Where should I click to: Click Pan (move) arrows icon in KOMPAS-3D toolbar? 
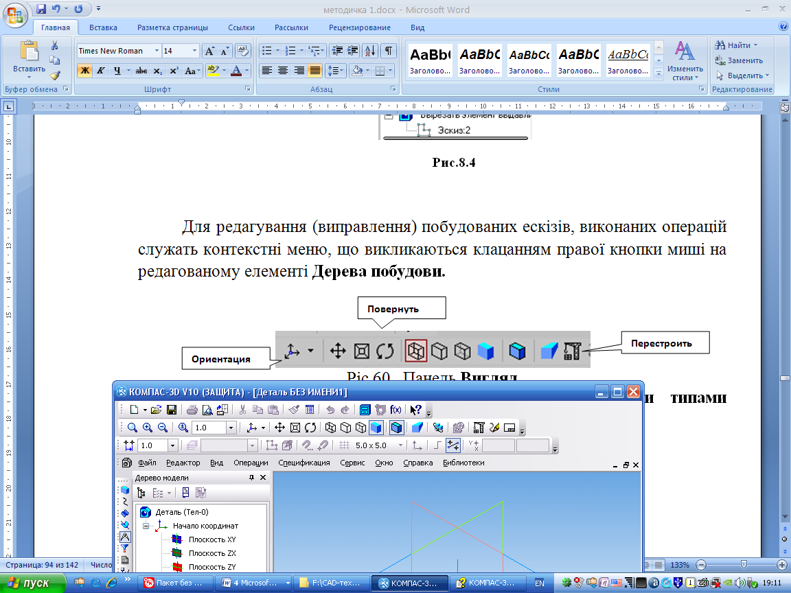279,428
